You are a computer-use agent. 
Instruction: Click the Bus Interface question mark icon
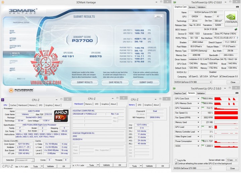pos(237,38)
